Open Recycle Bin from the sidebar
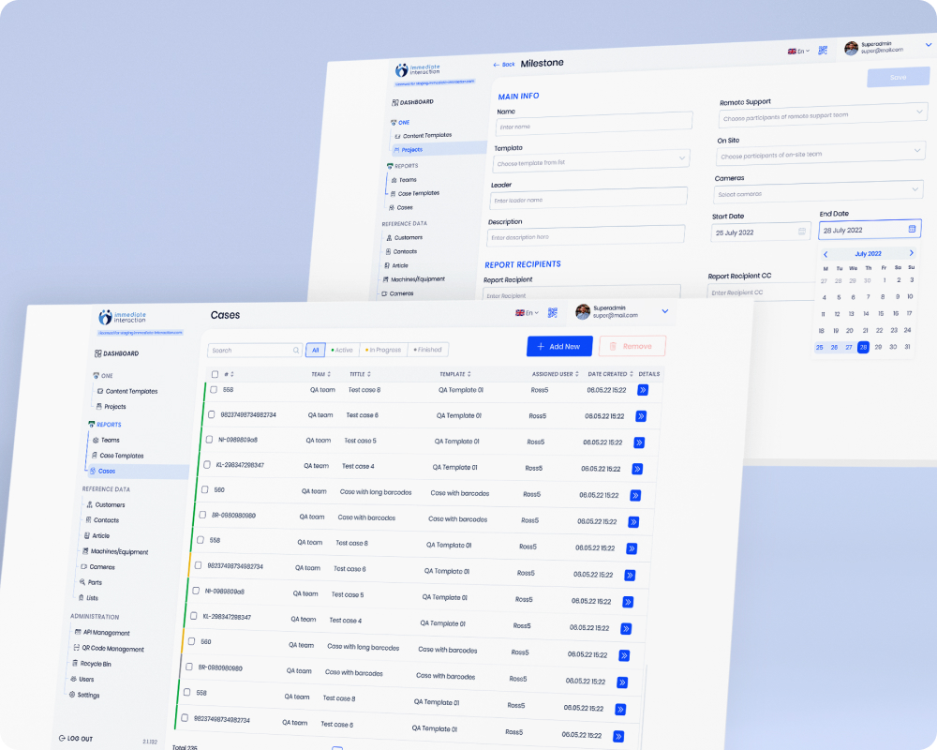The width and height of the screenshot is (937, 750). click(95, 664)
